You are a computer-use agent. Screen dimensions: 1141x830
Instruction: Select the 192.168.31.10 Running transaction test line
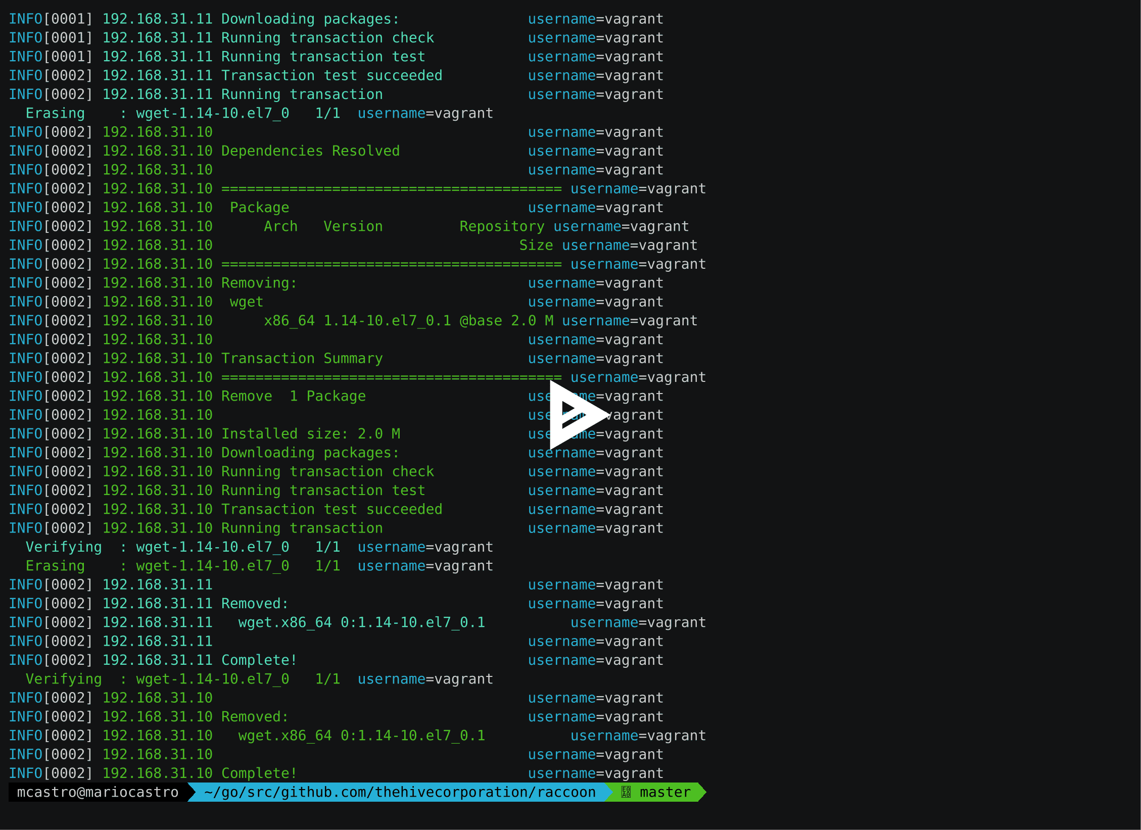coord(336,491)
